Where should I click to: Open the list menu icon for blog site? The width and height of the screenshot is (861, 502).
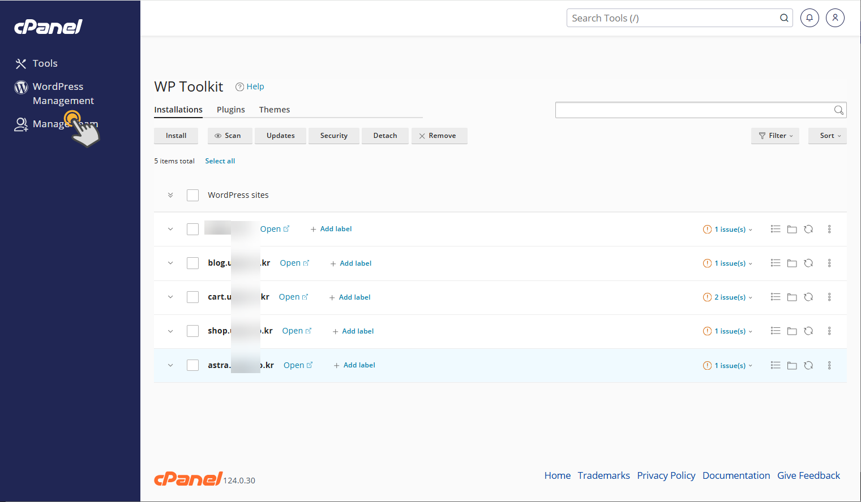(x=776, y=263)
